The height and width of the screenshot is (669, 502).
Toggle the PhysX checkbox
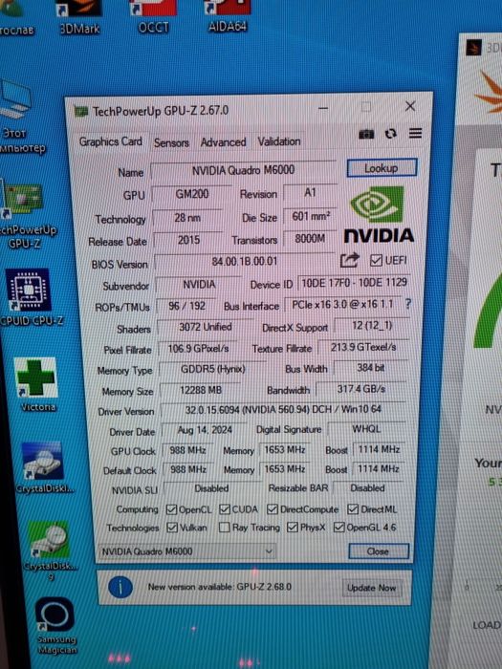click(293, 528)
